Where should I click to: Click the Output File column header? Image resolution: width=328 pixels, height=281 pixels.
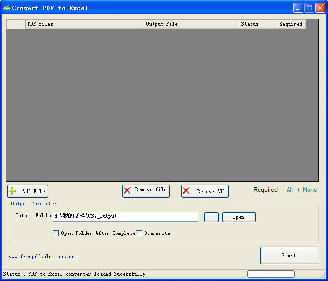point(191,24)
